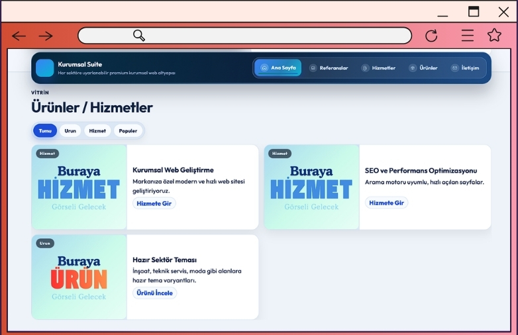
Task: Open İletişim contact page
Action: [x=465, y=68]
